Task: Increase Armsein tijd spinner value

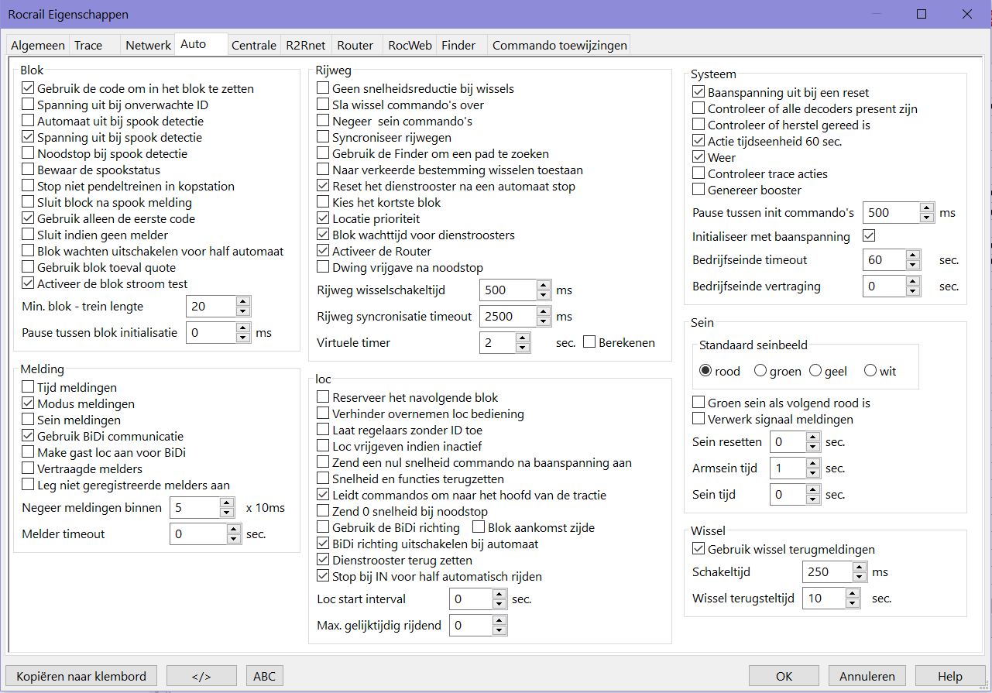Action: click(x=812, y=464)
